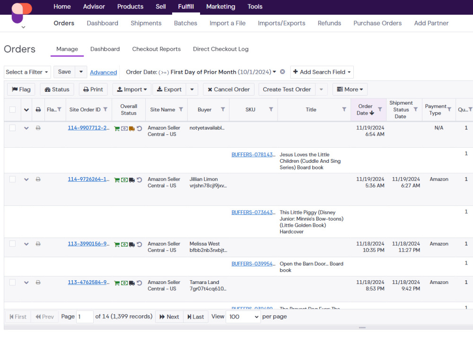This screenshot has height=355, width=473.
Task: Open Add Search Field dropdown
Action: click(322, 72)
